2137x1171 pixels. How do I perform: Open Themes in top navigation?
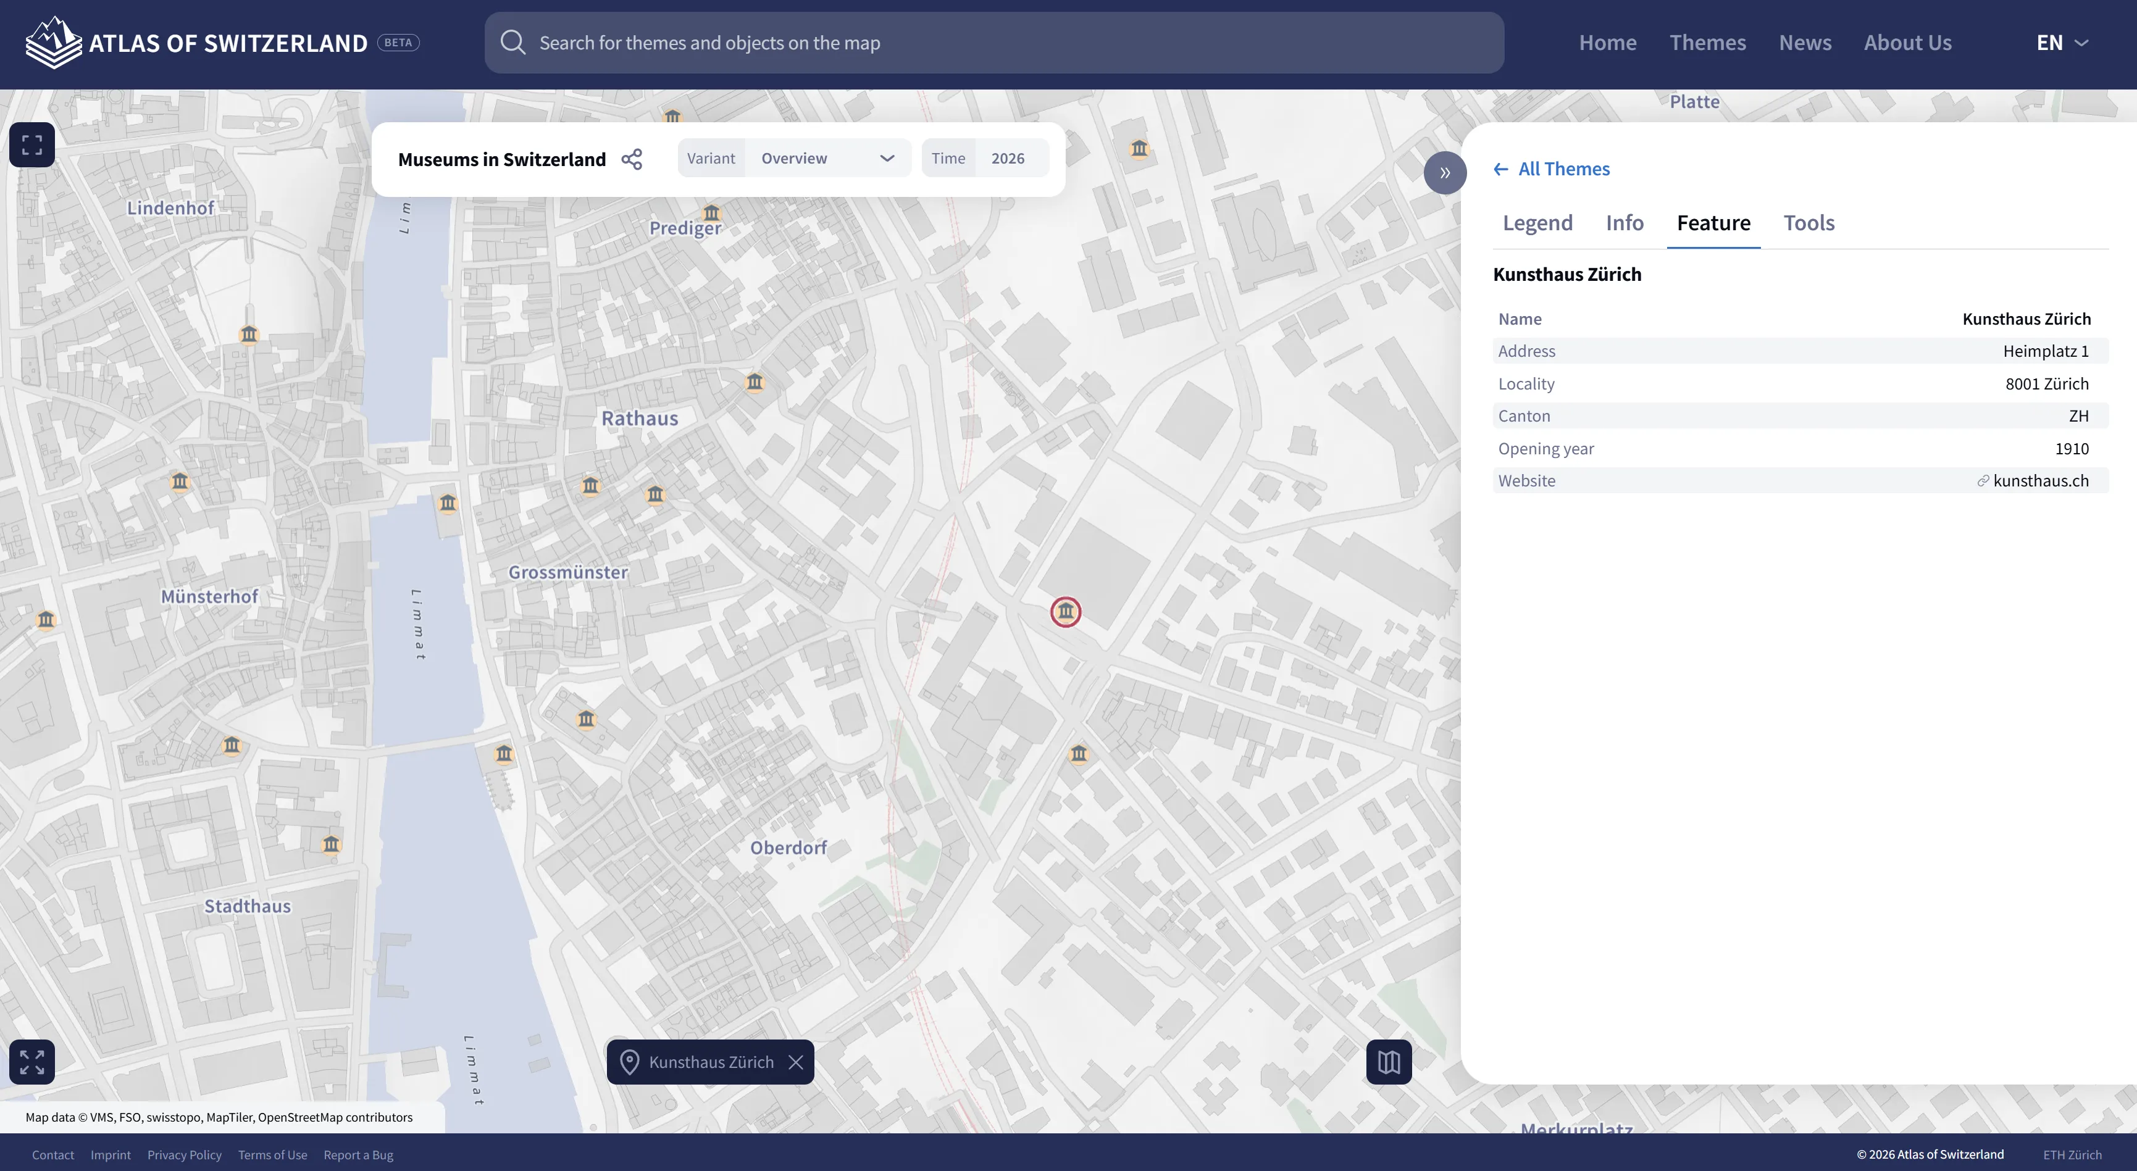(1707, 43)
